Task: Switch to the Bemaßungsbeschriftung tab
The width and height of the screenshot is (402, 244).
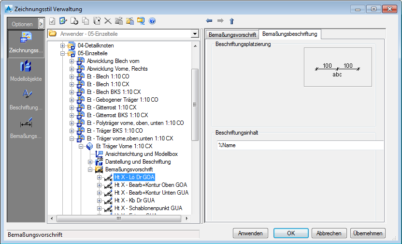Action: click(290, 34)
